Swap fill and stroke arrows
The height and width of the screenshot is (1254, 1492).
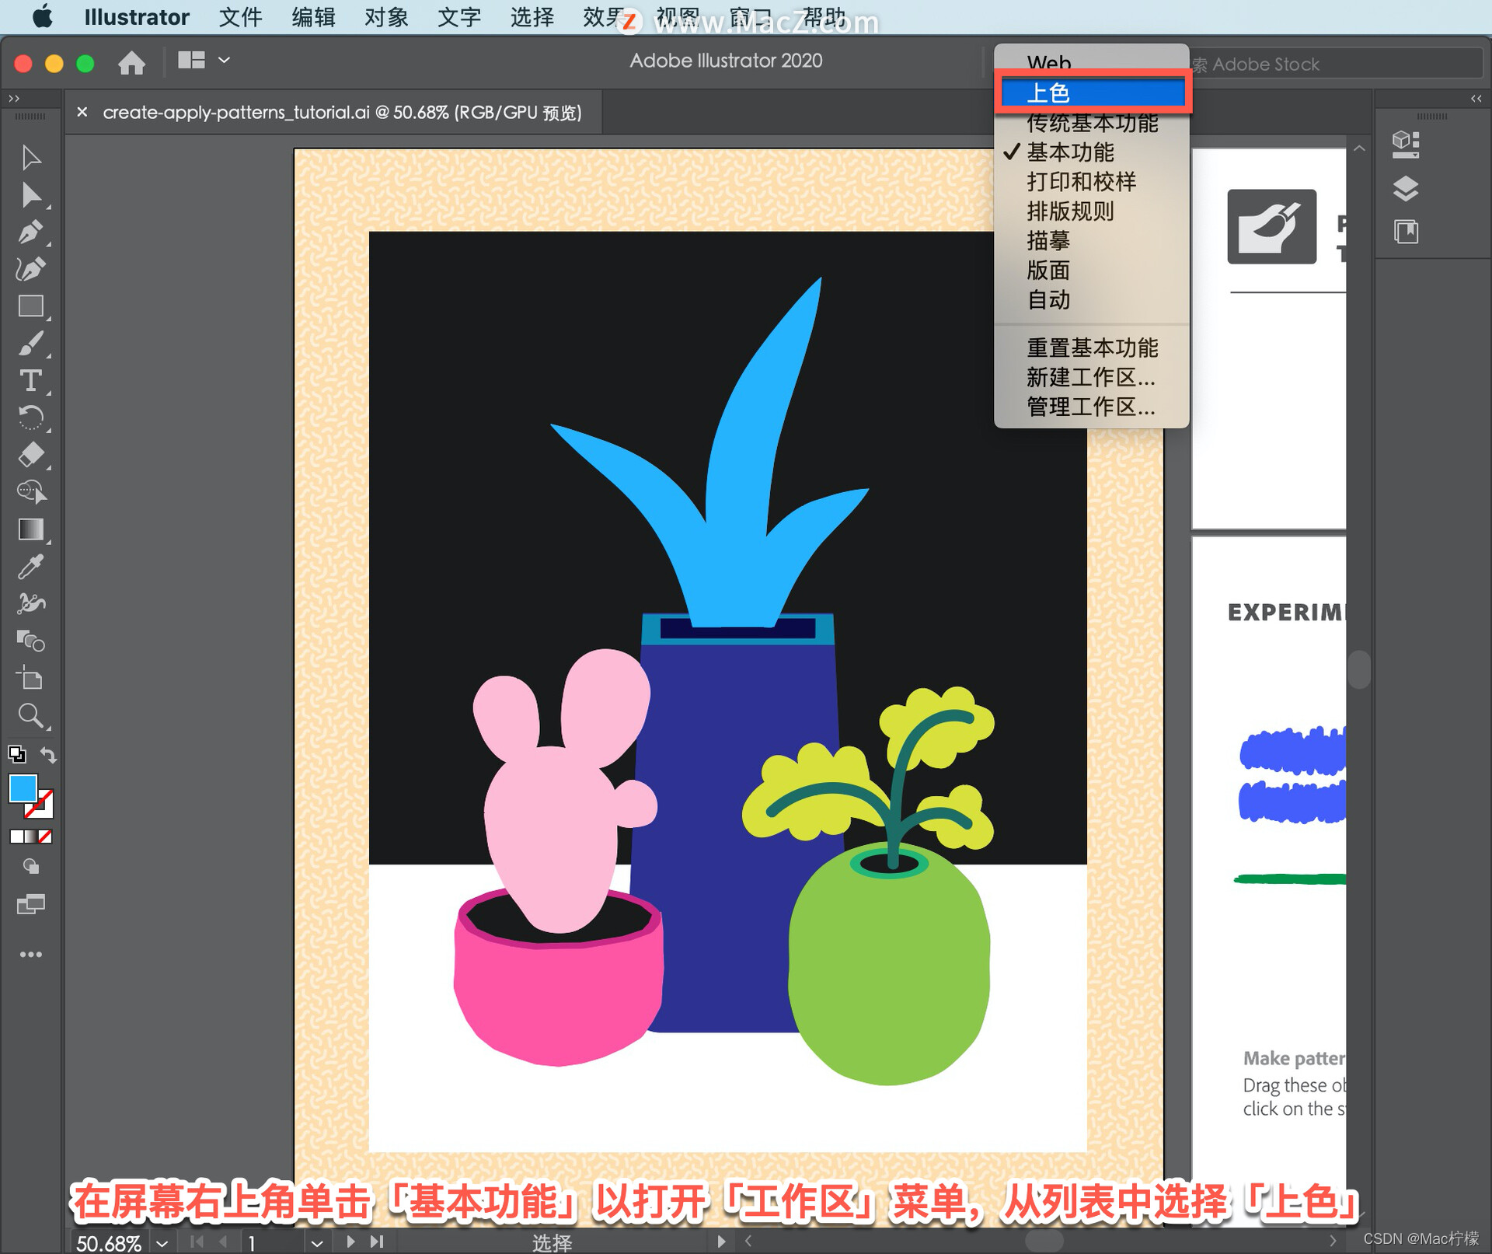(48, 754)
